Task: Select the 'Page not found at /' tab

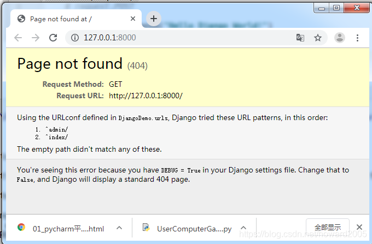Action: click(76, 19)
